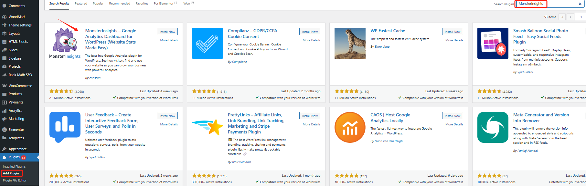Screen dimensions: 586x186
Task: Open the Comments menu icon in sidebar
Action: tap(4, 6)
